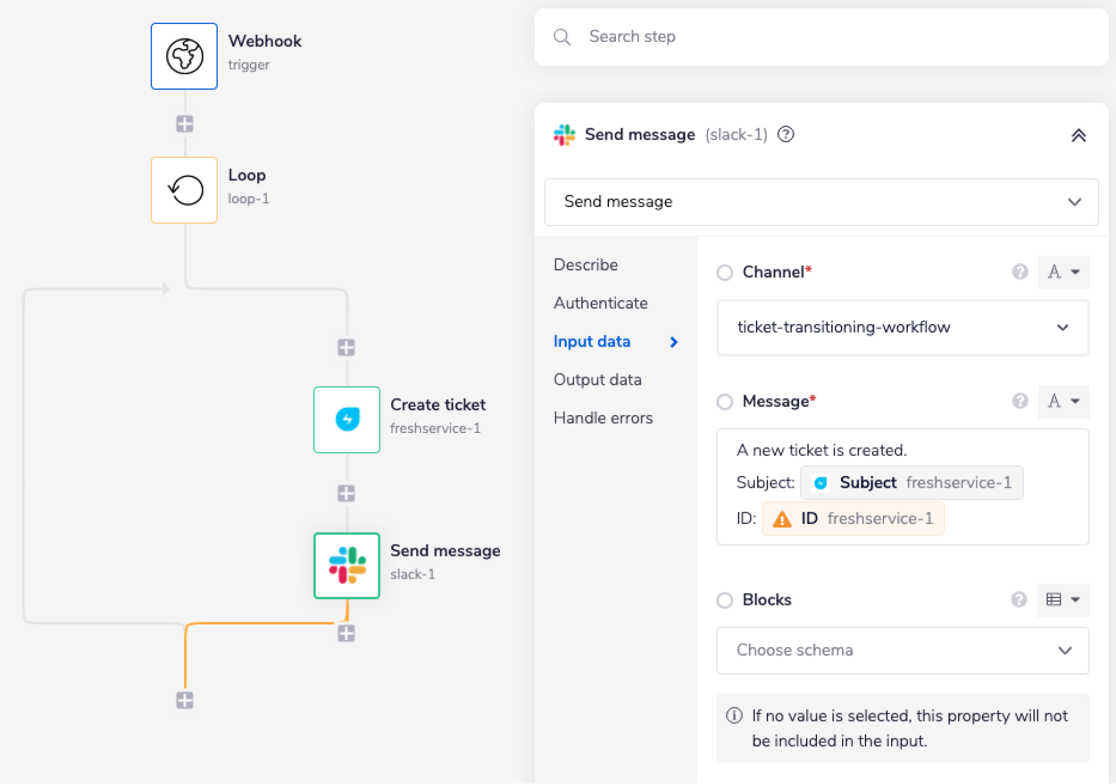Collapse the Send message panel
This screenshot has width=1116, height=784.
click(x=1079, y=135)
